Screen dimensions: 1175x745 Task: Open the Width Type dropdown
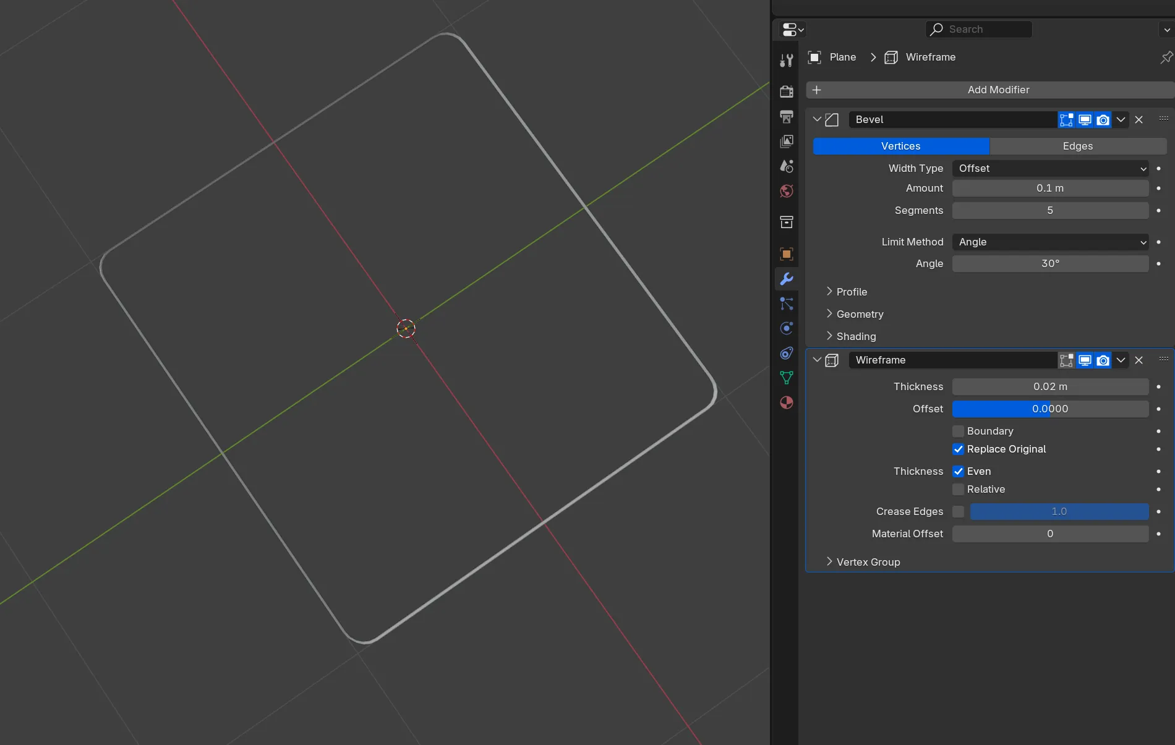pos(1049,168)
